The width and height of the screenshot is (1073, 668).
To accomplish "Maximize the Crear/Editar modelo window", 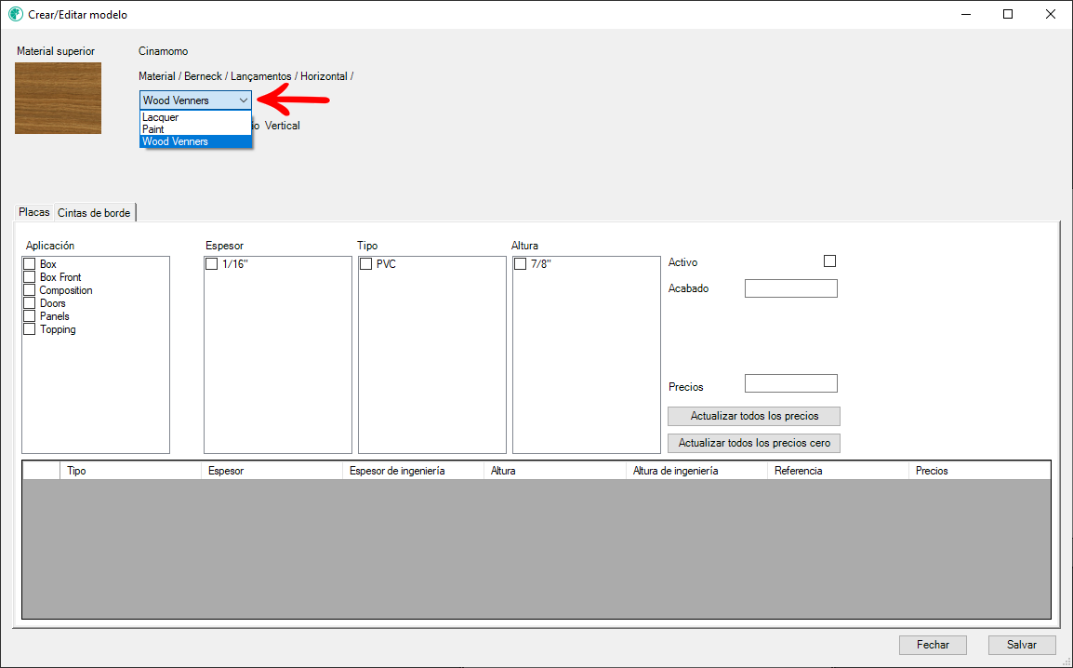I will pos(1008,14).
